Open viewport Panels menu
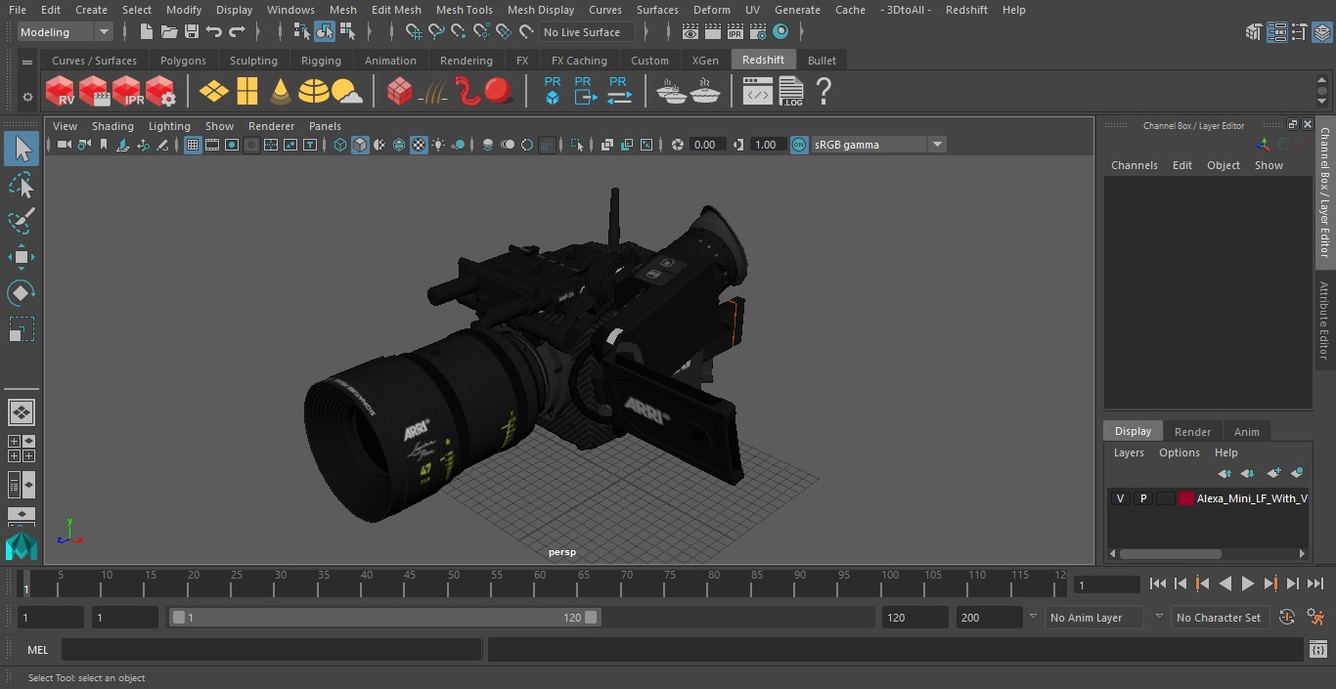Screen dimensions: 1336x689 [x=325, y=126]
